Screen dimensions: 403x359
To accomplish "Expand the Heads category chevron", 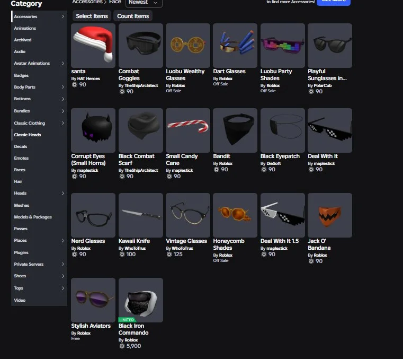I will [x=62, y=193].
